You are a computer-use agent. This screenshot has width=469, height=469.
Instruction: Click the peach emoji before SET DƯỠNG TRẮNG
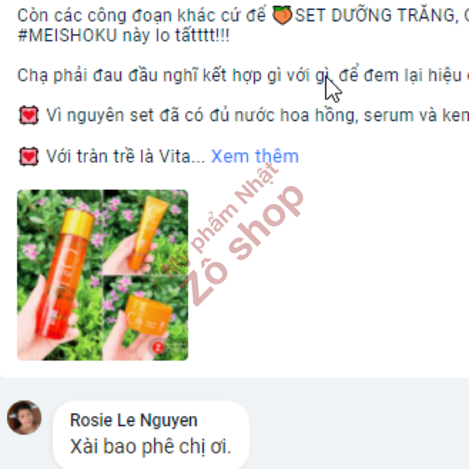pyautogui.click(x=281, y=15)
